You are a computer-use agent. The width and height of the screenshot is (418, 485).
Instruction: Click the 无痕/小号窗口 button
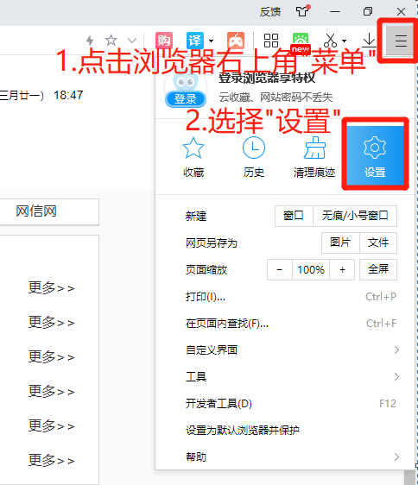click(355, 216)
